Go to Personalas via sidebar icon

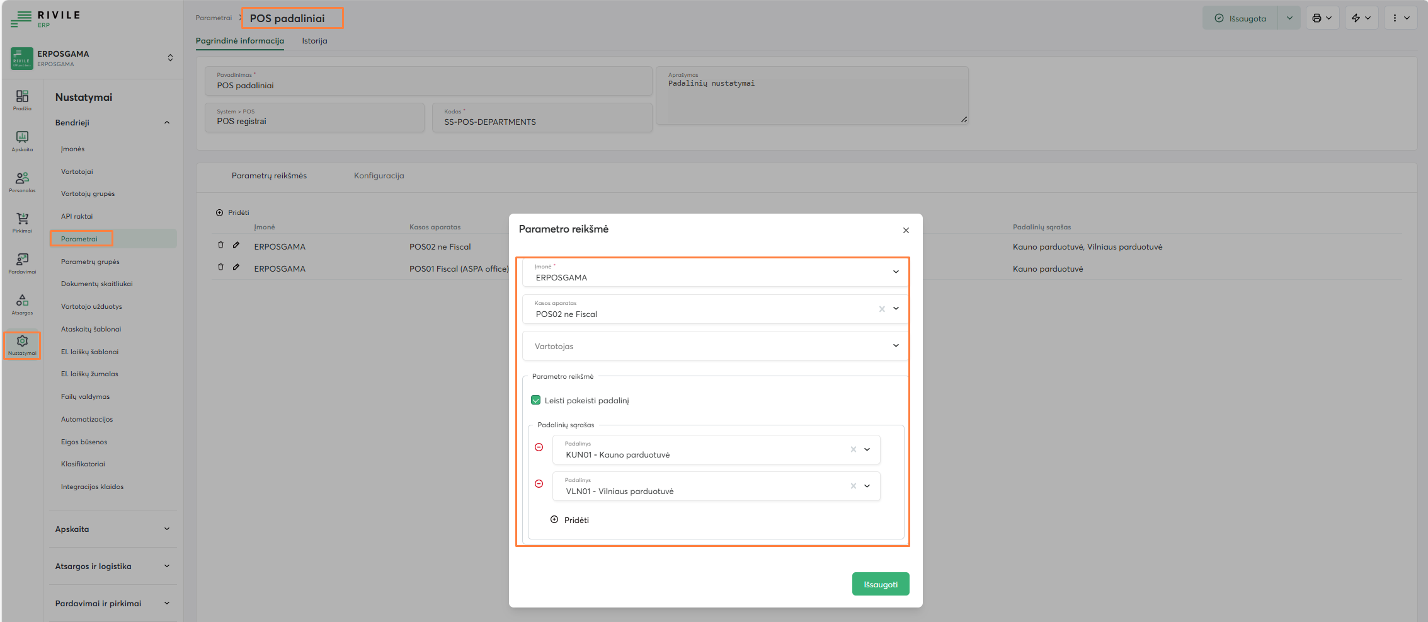pyautogui.click(x=22, y=181)
